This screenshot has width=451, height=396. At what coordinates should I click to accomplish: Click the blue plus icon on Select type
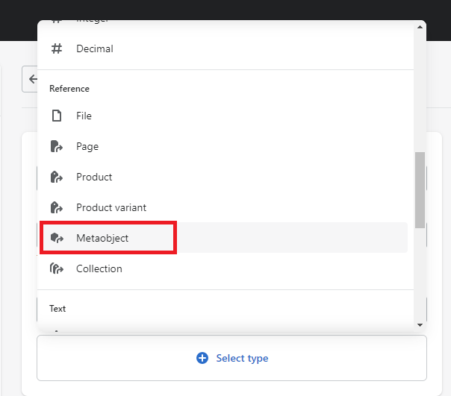click(x=202, y=358)
